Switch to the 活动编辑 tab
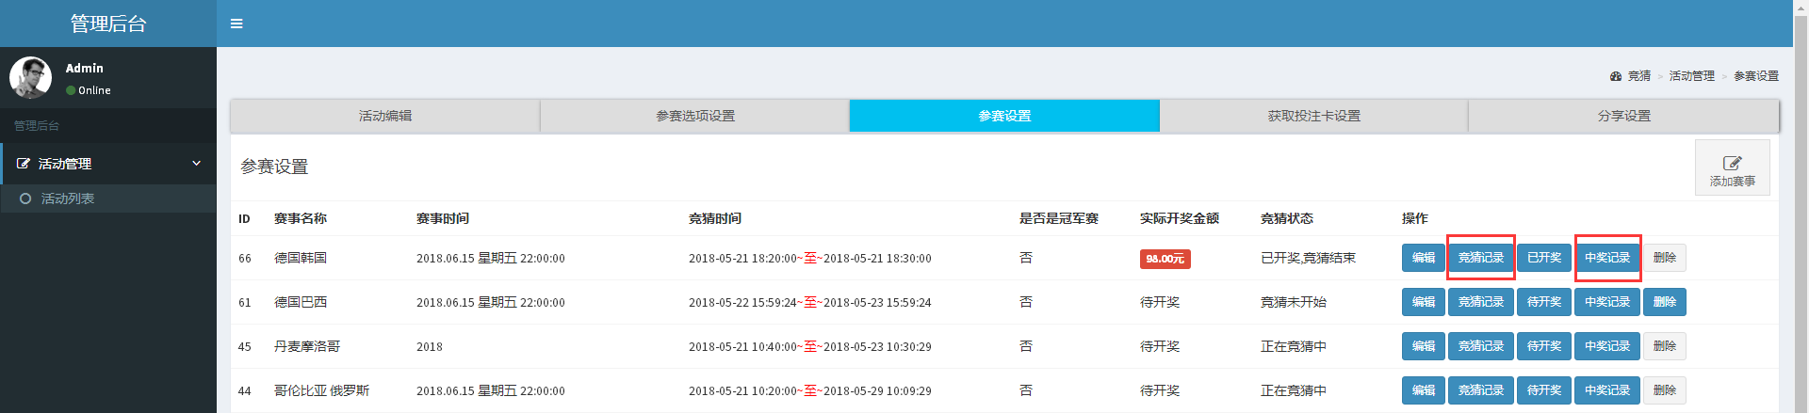The height and width of the screenshot is (413, 1809). [385, 116]
